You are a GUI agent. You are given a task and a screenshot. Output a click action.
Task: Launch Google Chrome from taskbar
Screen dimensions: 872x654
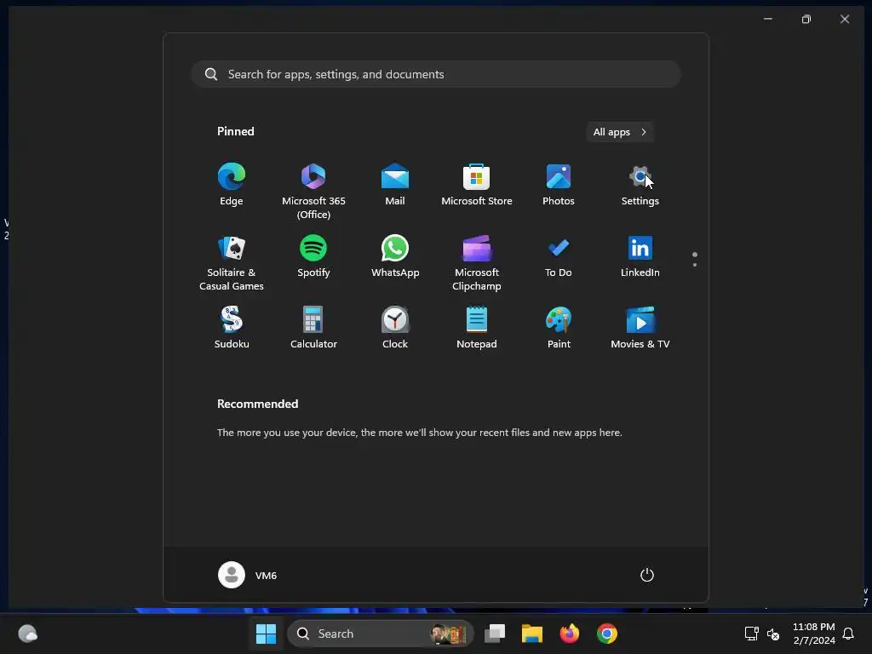pyautogui.click(x=606, y=634)
